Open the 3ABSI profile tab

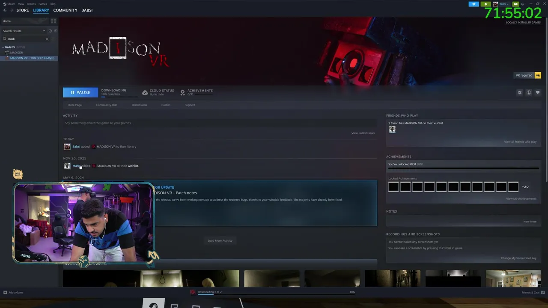tap(87, 10)
